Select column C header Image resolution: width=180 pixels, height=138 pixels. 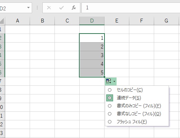coord(67,21)
